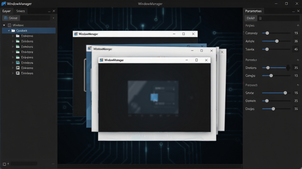The height and width of the screenshot is (169, 302).
Task: Click the blue-icon button below the Layer tab
Action: 11,18
